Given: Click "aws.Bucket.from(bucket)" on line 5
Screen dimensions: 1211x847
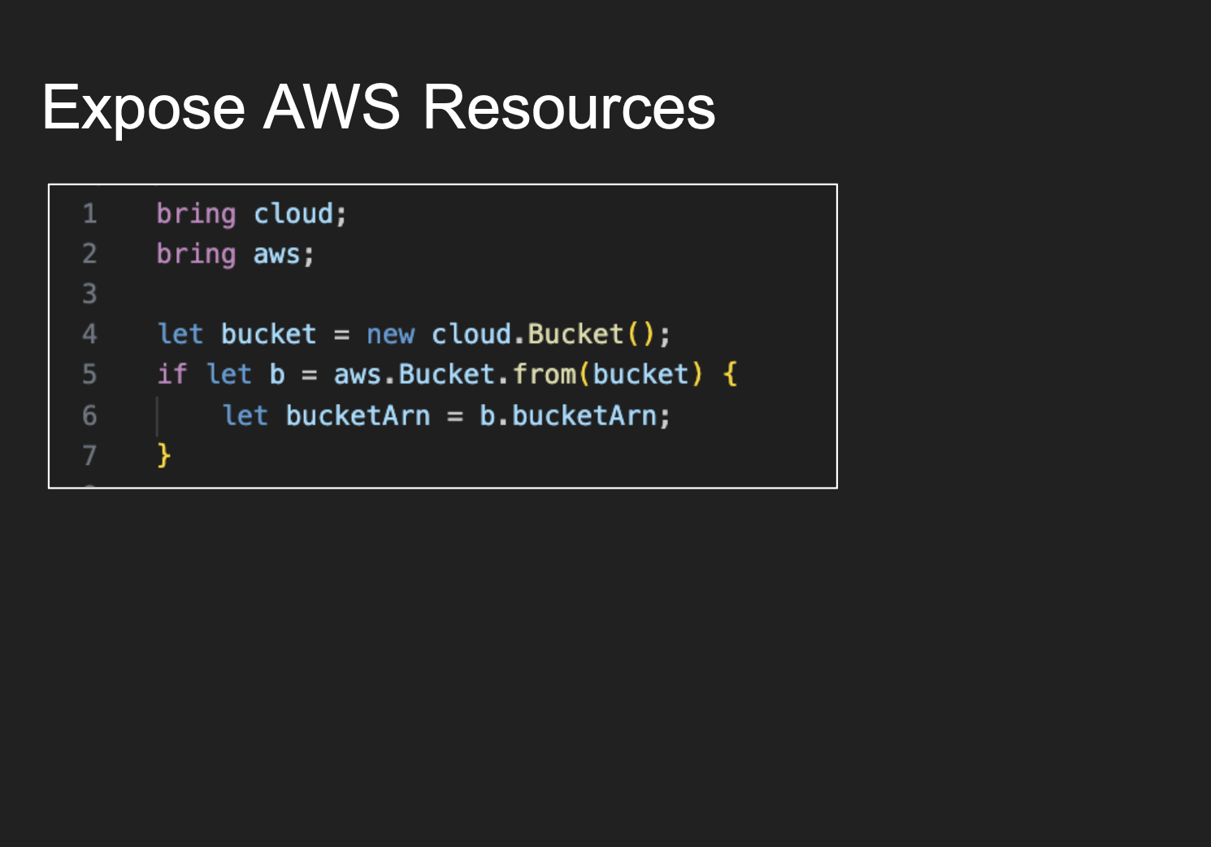Looking at the screenshot, I should pos(518,374).
